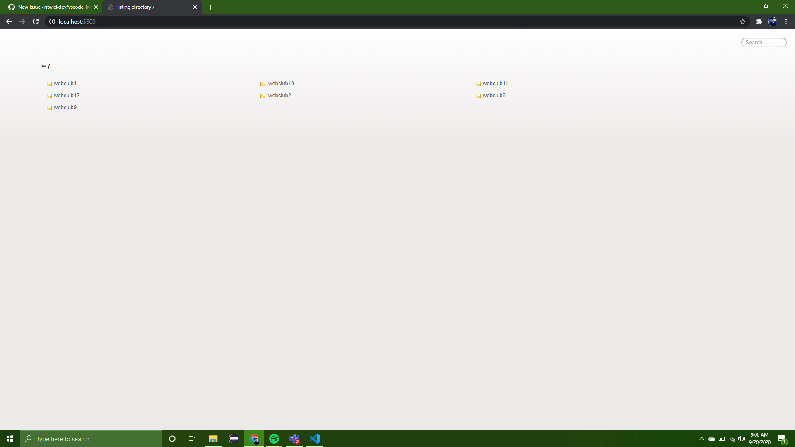Viewport: 795px width, 447px height.
Task: Launch Google Chrome from the taskbar
Action: click(x=254, y=439)
